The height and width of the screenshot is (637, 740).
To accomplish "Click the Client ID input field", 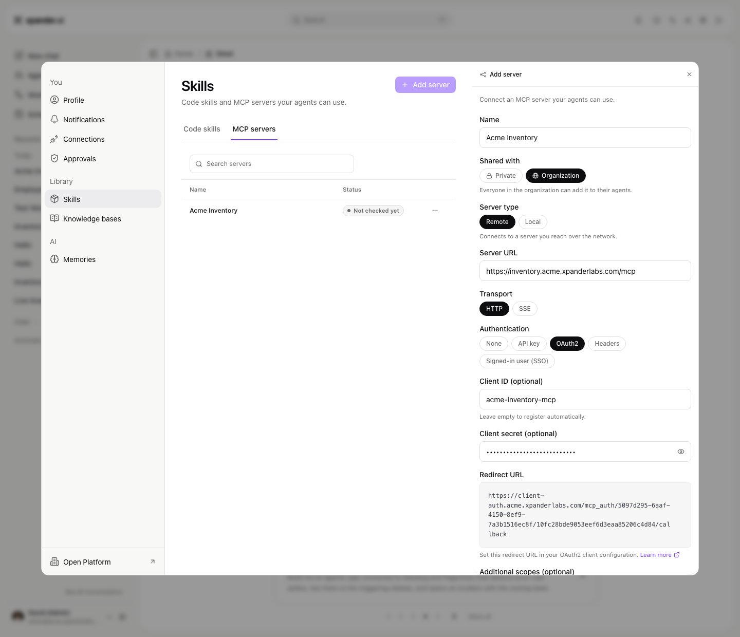I will point(585,399).
